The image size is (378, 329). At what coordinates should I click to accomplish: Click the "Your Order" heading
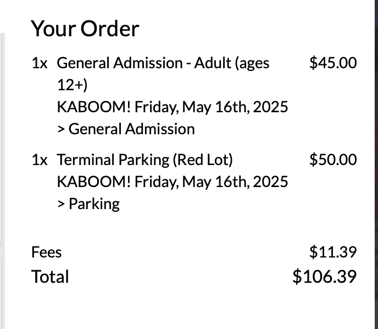point(85,29)
